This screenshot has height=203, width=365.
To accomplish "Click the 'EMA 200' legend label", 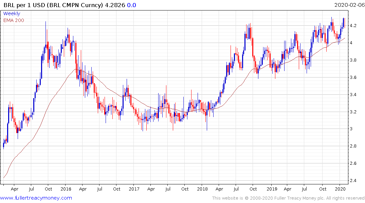I will 14,20.
